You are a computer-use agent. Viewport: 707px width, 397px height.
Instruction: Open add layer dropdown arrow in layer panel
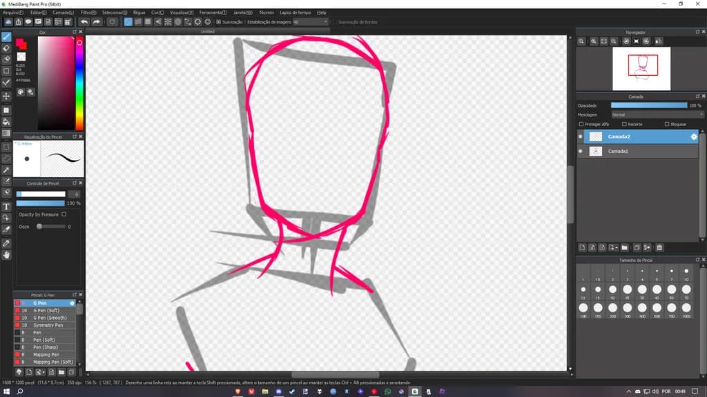pos(617,247)
